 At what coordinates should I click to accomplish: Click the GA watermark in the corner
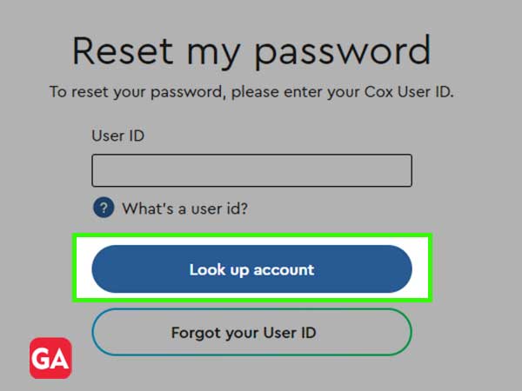(50, 358)
